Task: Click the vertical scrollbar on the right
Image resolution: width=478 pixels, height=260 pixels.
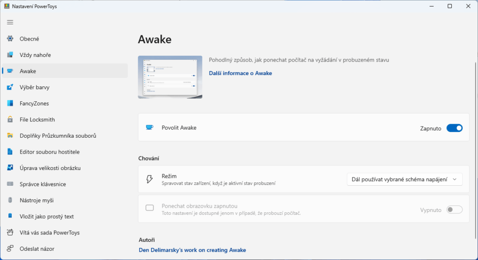Action: point(476,149)
